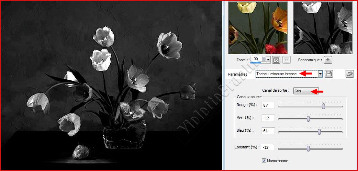Click the 100% actual-size zoom icon

pyautogui.click(x=286, y=60)
